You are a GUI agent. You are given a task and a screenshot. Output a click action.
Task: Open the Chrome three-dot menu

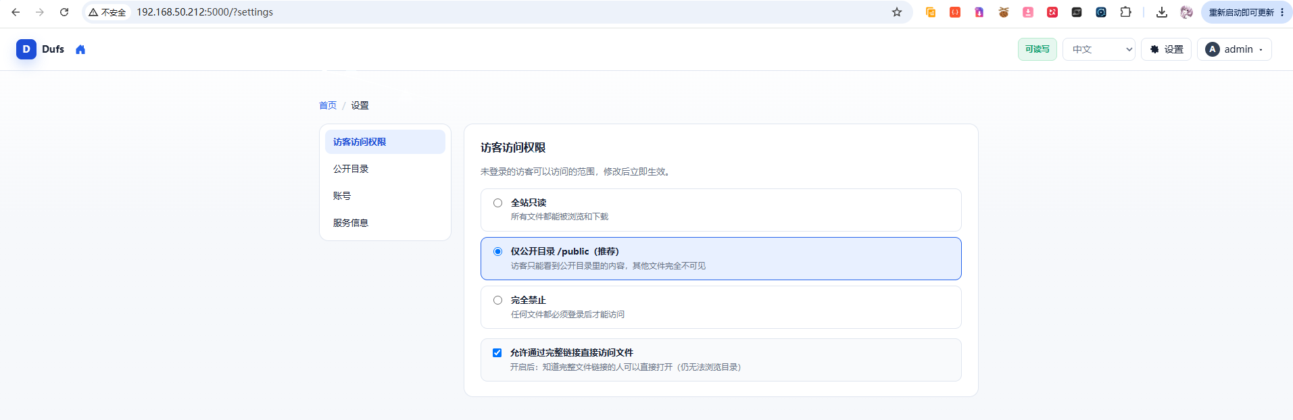pos(1282,12)
